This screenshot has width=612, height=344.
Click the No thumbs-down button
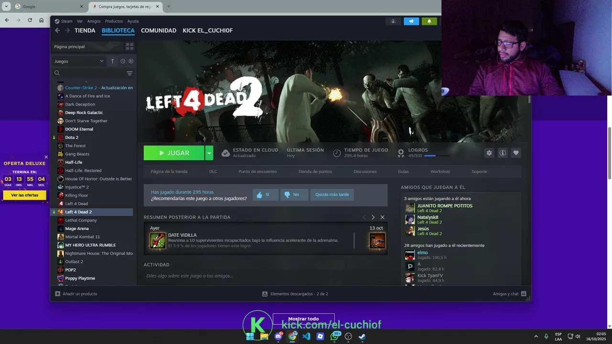pyautogui.click(x=294, y=194)
